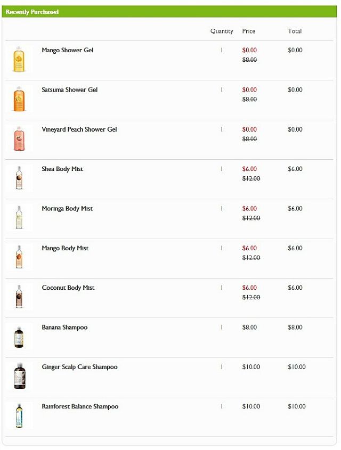This screenshot has height=450, width=341.
Task: Follow the Satsuma Shower Gel link
Action: coord(69,90)
